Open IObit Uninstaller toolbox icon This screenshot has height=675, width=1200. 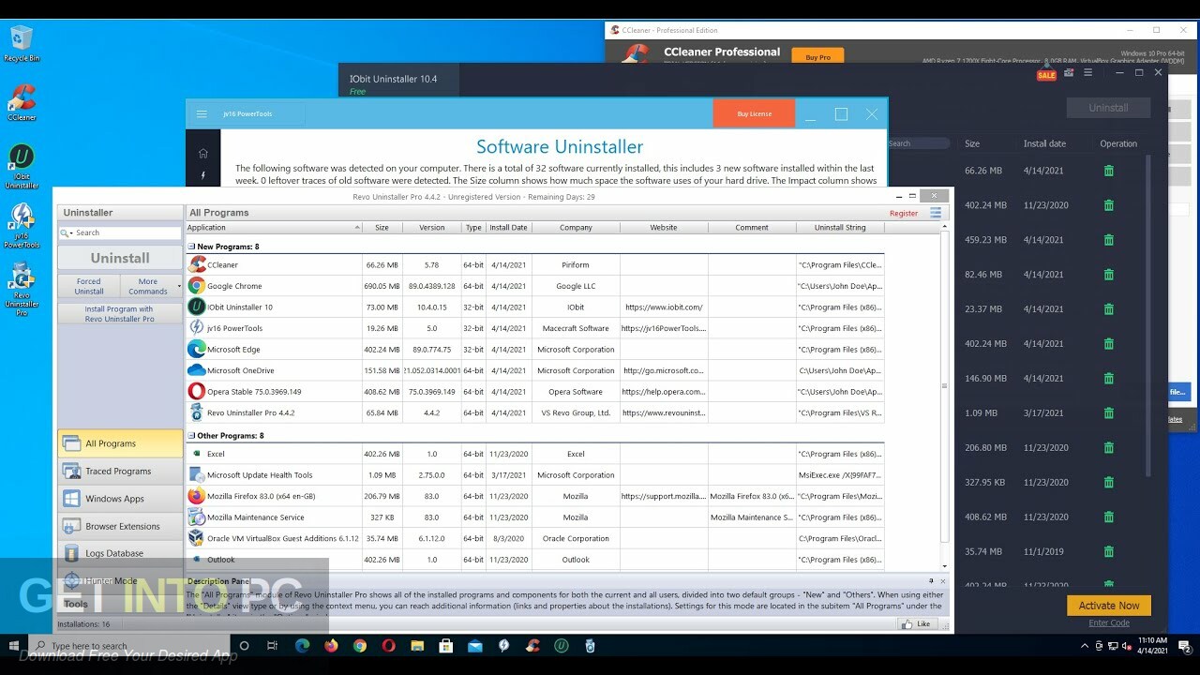pos(1069,72)
